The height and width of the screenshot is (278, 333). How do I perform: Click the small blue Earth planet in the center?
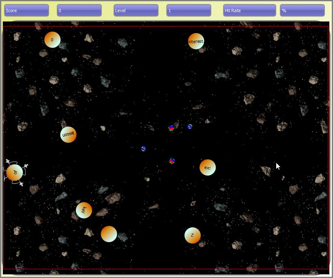coord(144,149)
